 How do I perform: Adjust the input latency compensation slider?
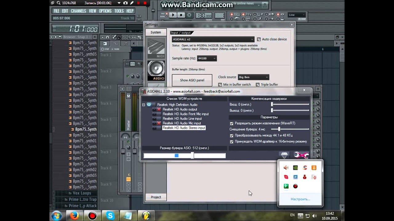290,104
